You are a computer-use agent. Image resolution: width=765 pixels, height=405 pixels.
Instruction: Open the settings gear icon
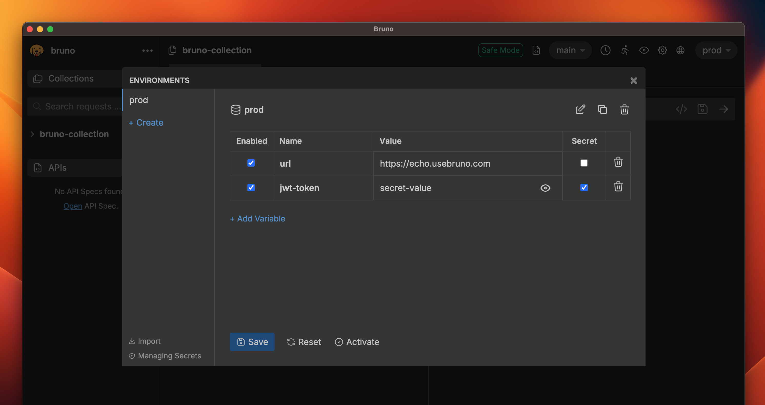click(x=662, y=50)
